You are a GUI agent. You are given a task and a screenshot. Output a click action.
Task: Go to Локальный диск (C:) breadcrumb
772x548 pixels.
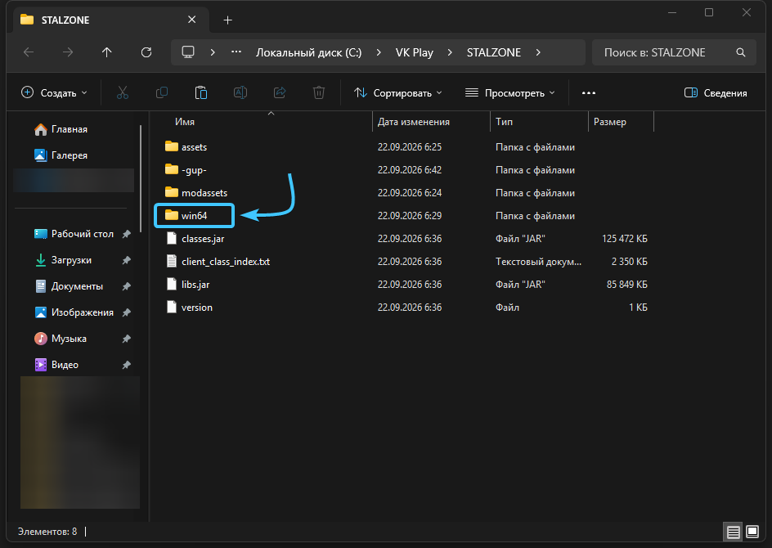(x=308, y=52)
